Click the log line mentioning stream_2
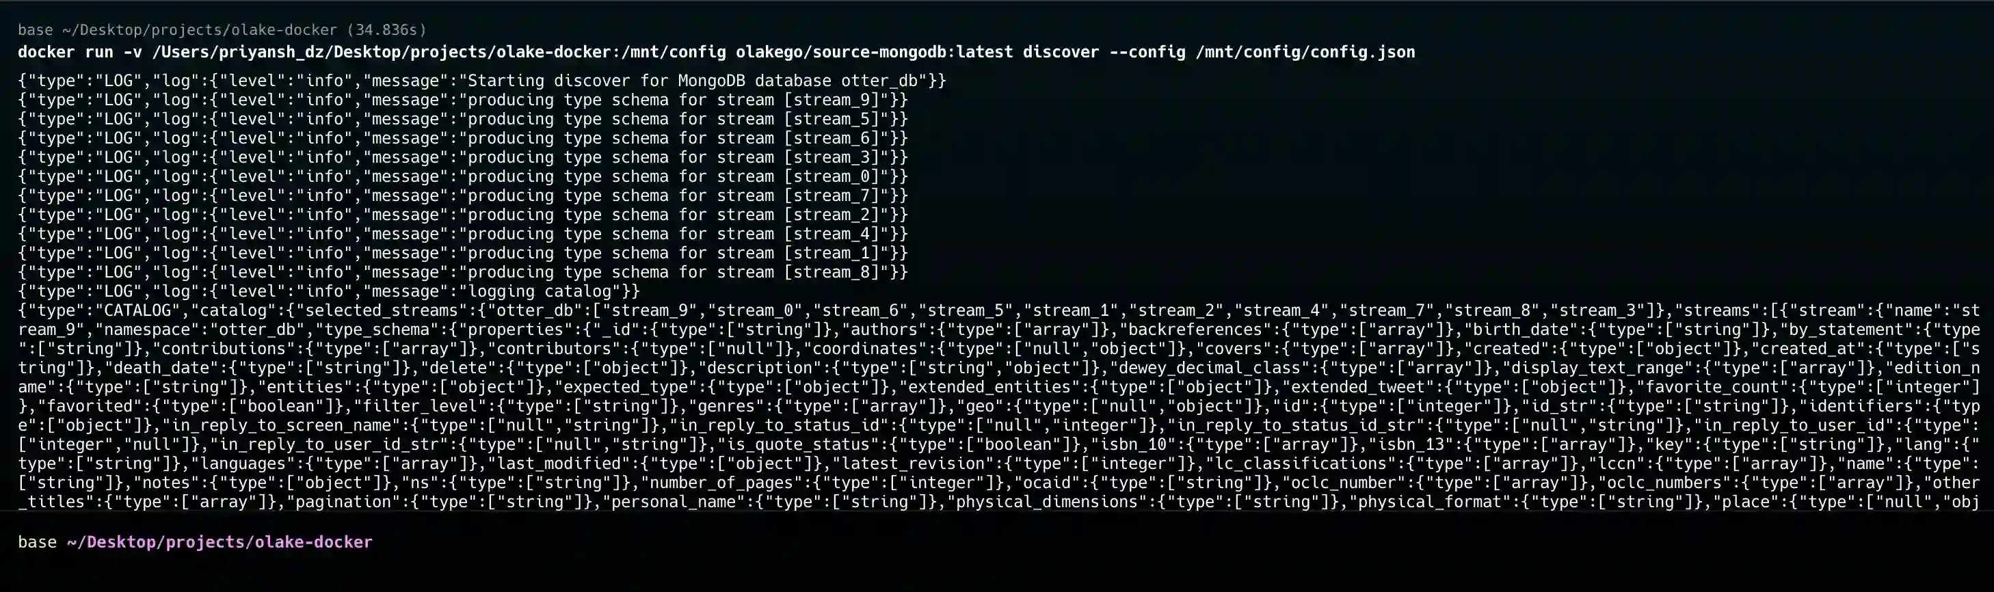 pyautogui.click(x=463, y=215)
